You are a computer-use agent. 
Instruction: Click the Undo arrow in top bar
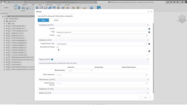click(x=12, y=2)
